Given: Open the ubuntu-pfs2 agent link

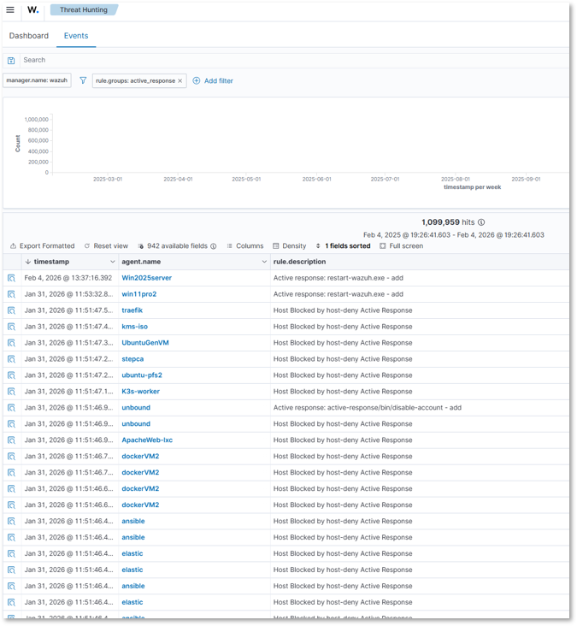Looking at the screenshot, I should tap(142, 375).
